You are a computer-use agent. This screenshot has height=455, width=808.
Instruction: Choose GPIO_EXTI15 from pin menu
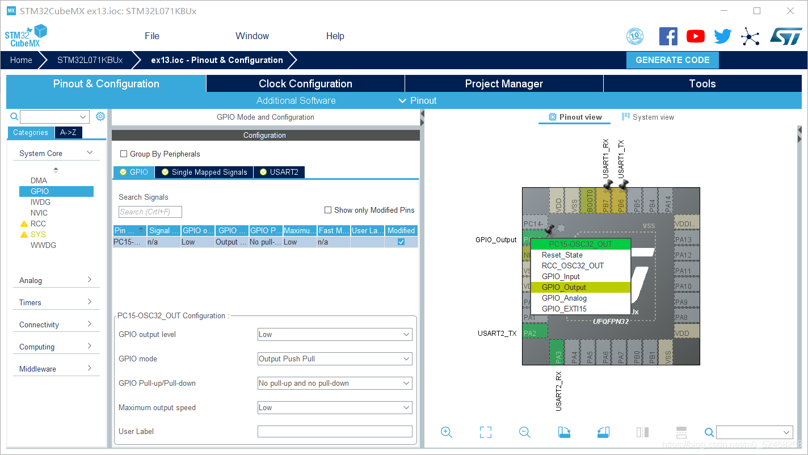click(580, 309)
